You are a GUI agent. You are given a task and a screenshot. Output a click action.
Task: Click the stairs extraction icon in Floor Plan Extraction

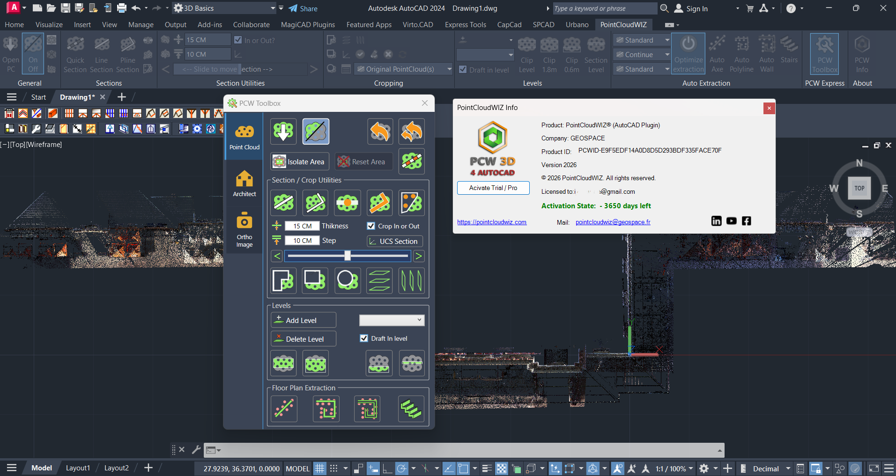click(x=411, y=409)
